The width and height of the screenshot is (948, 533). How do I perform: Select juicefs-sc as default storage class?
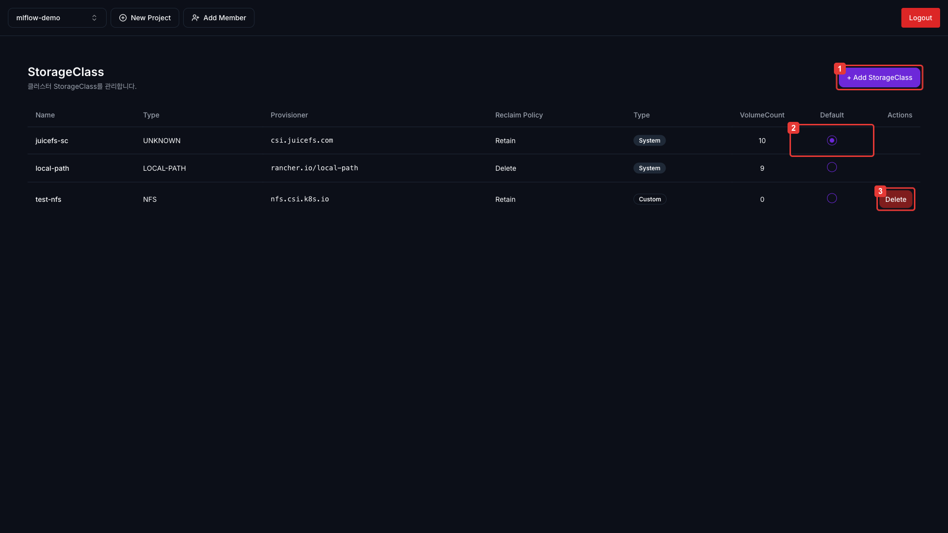(x=831, y=141)
